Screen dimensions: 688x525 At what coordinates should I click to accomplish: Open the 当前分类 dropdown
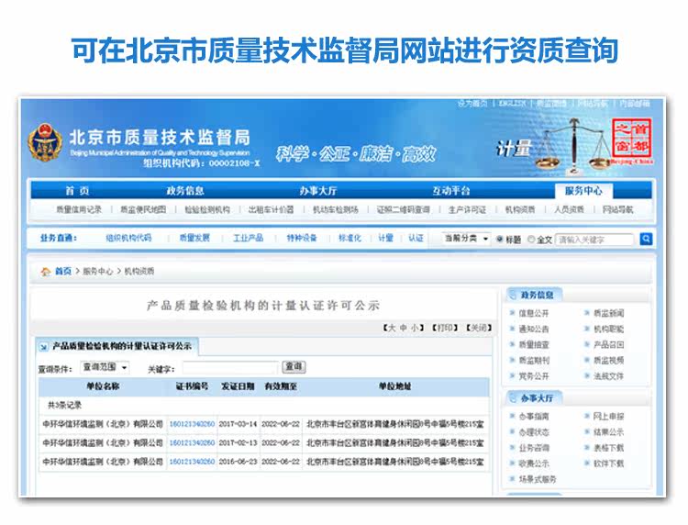pos(465,239)
